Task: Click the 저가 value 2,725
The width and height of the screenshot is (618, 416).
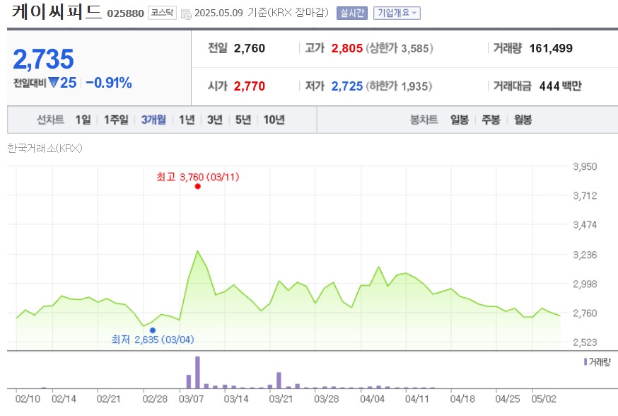Action: click(x=347, y=86)
